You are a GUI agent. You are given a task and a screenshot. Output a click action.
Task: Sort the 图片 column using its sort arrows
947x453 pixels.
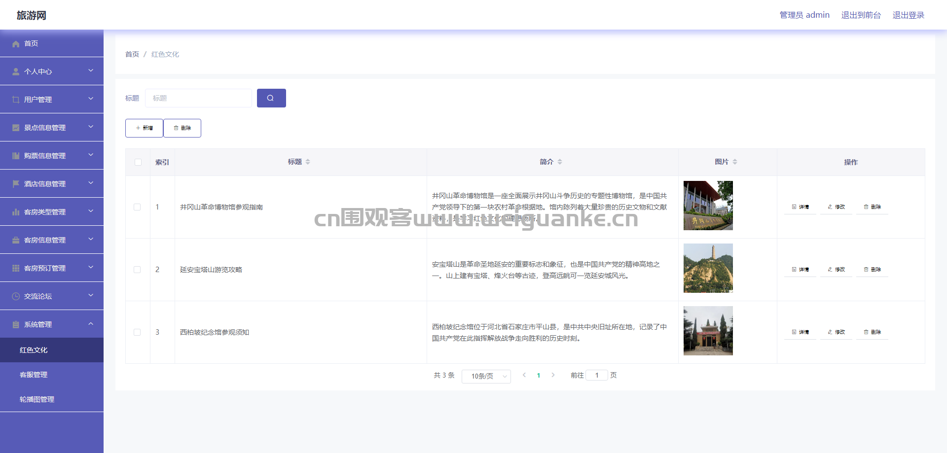735,162
